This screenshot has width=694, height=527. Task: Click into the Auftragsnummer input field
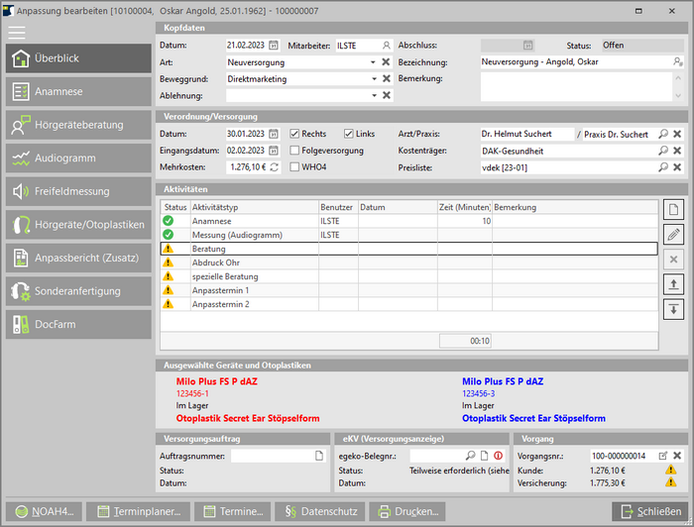(270, 456)
